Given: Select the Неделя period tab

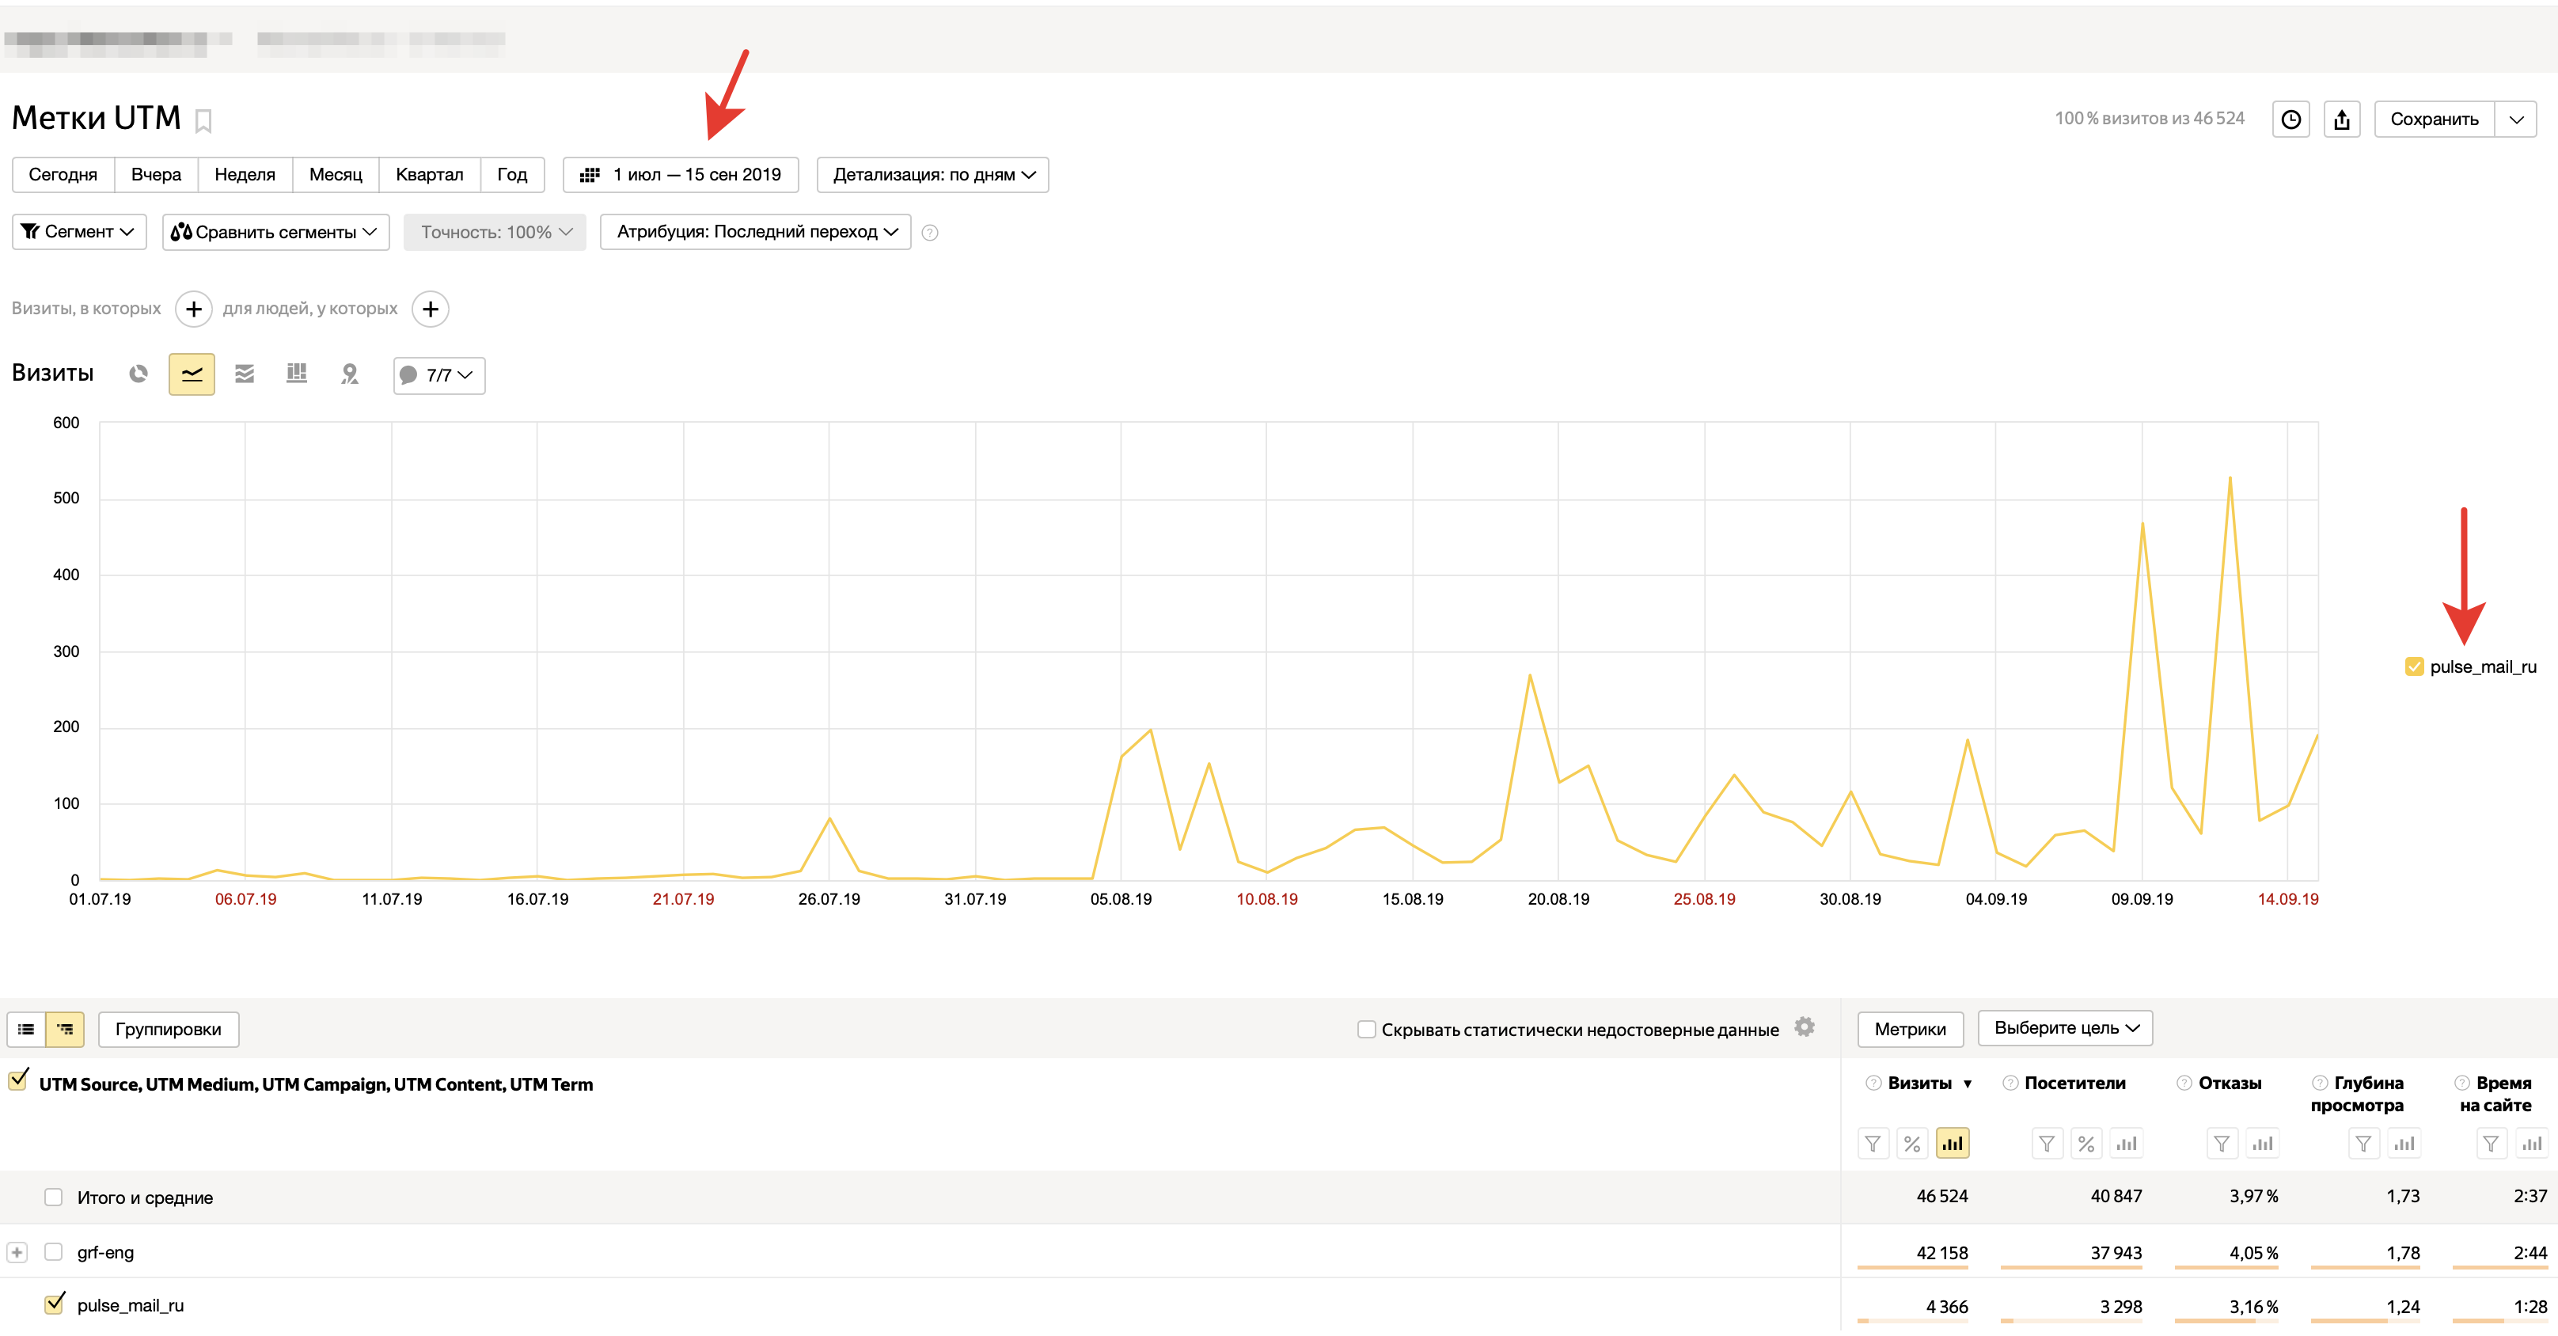Looking at the screenshot, I should (245, 175).
